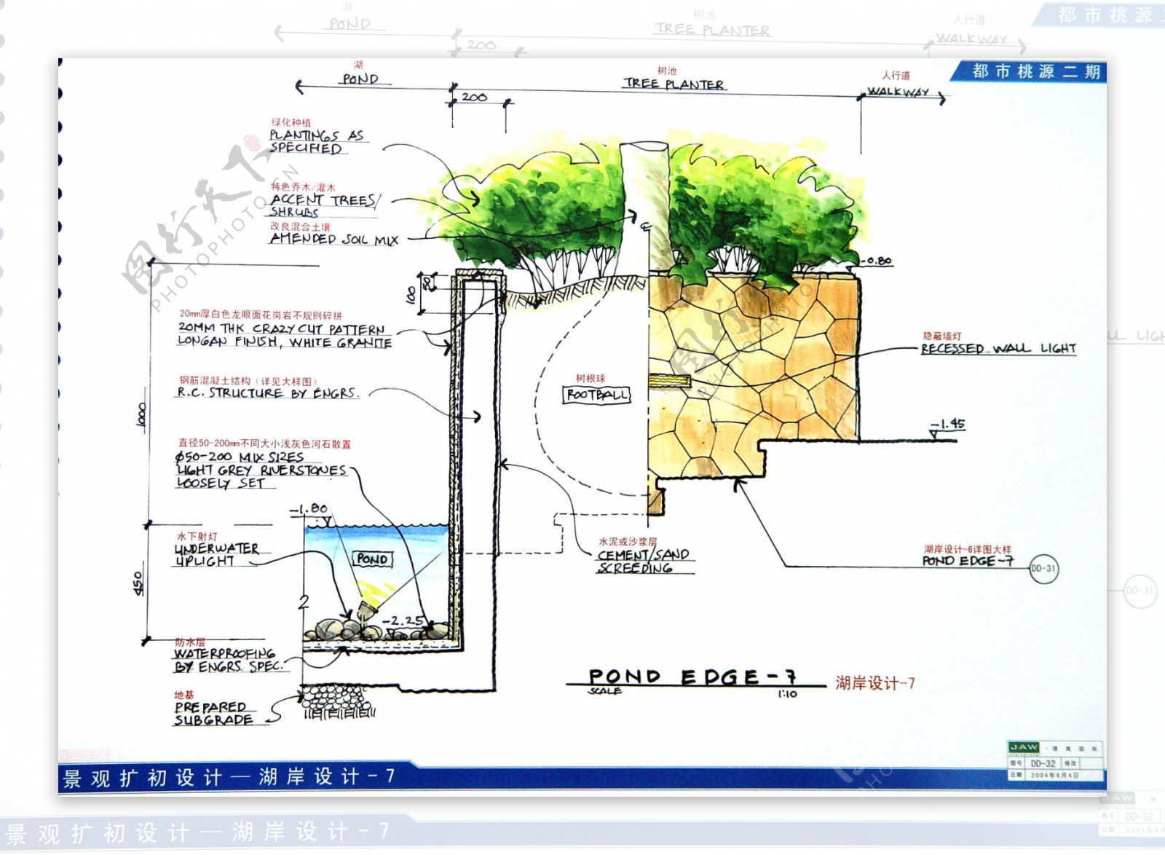Image resolution: width=1165 pixels, height=855 pixels.
Task: Click the "PLANTINGS AS SPECIFIED" note
Action: [317, 141]
